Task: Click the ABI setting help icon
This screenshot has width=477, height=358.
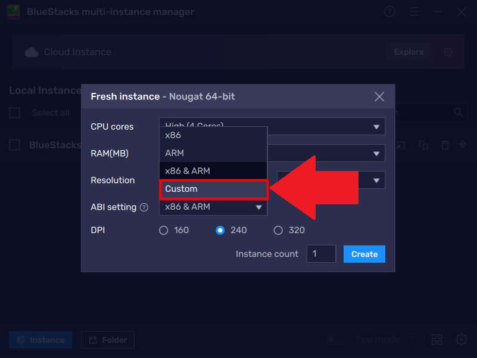Action: click(x=144, y=208)
